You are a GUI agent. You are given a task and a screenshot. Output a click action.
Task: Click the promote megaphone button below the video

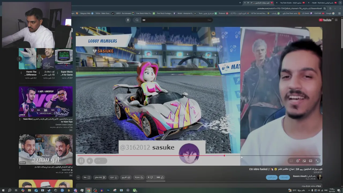click(126, 177)
